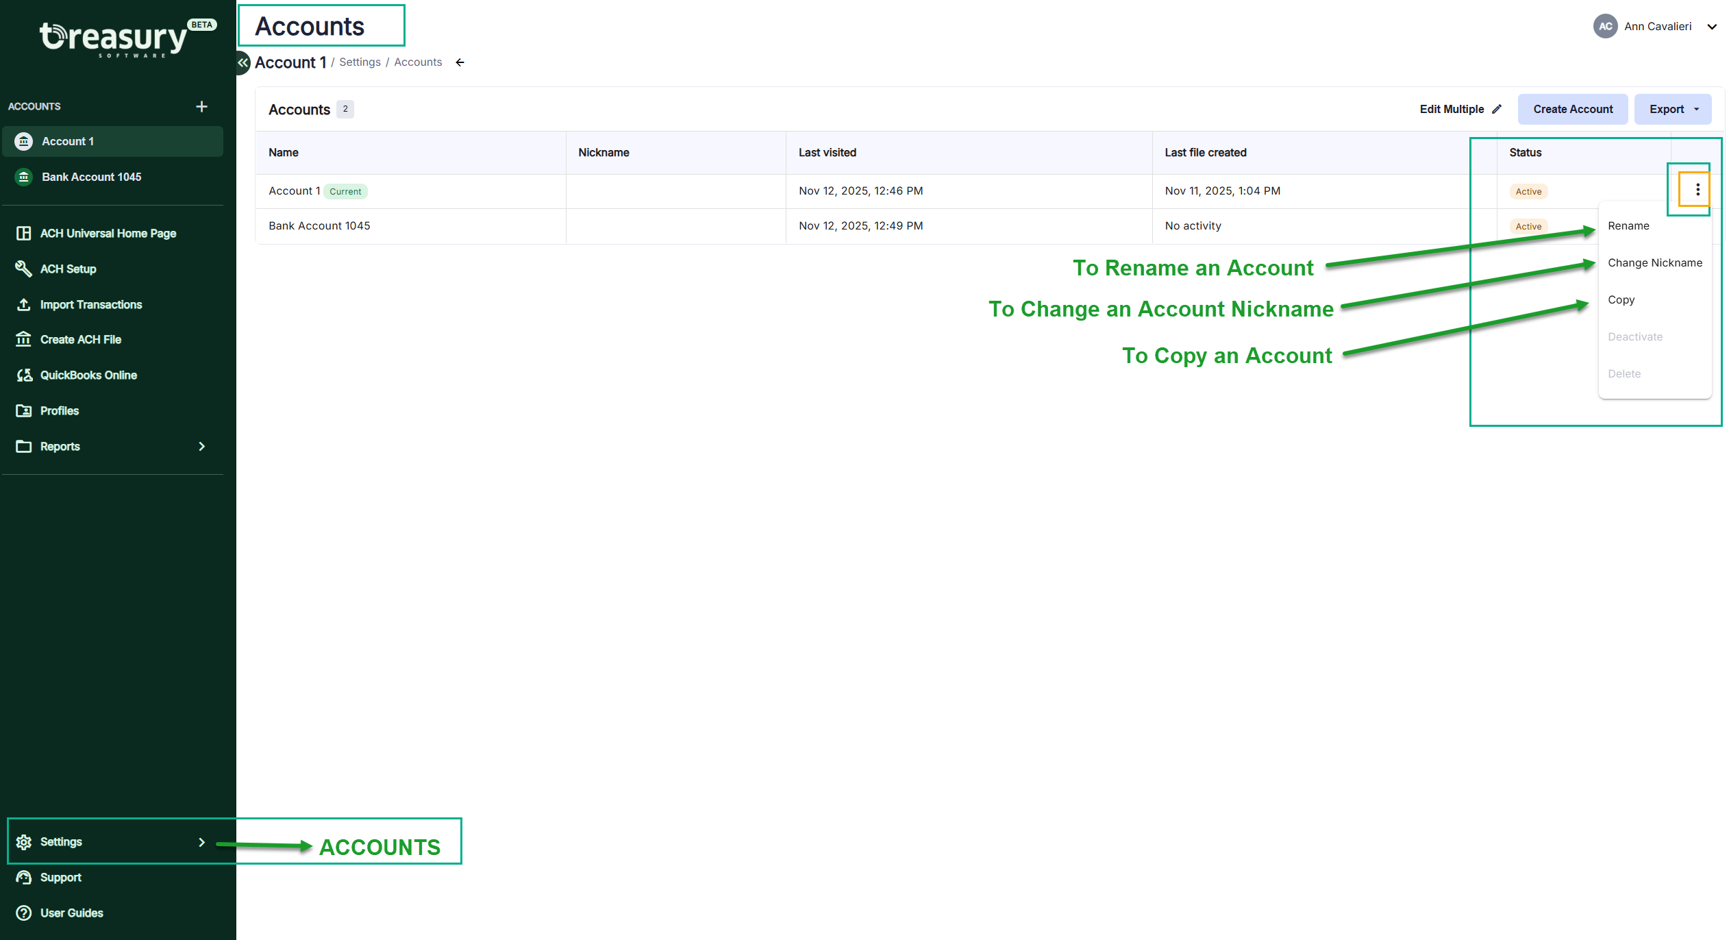1729x940 pixels.
Task: Open the Export dropdown
Action: (x=1672, y=109)
